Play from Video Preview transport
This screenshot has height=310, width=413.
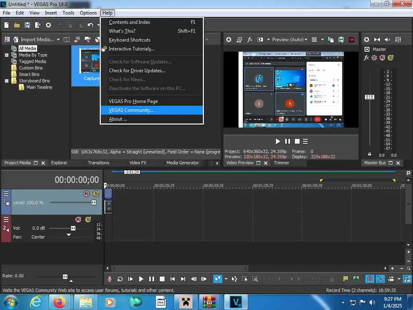tap(277, 141)
